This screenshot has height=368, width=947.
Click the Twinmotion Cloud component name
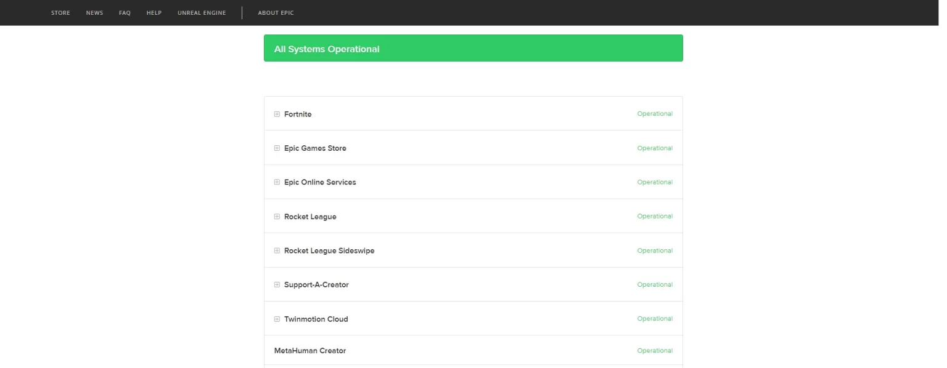click(316, 319)
